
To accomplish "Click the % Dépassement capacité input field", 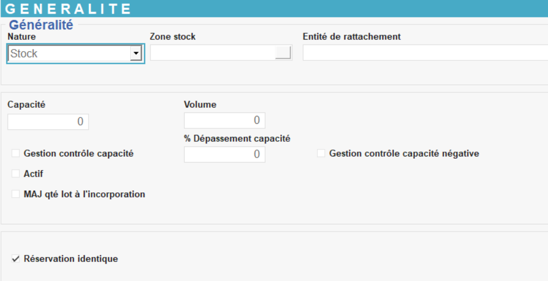I will pyautogui.click(x=224, y=154).
